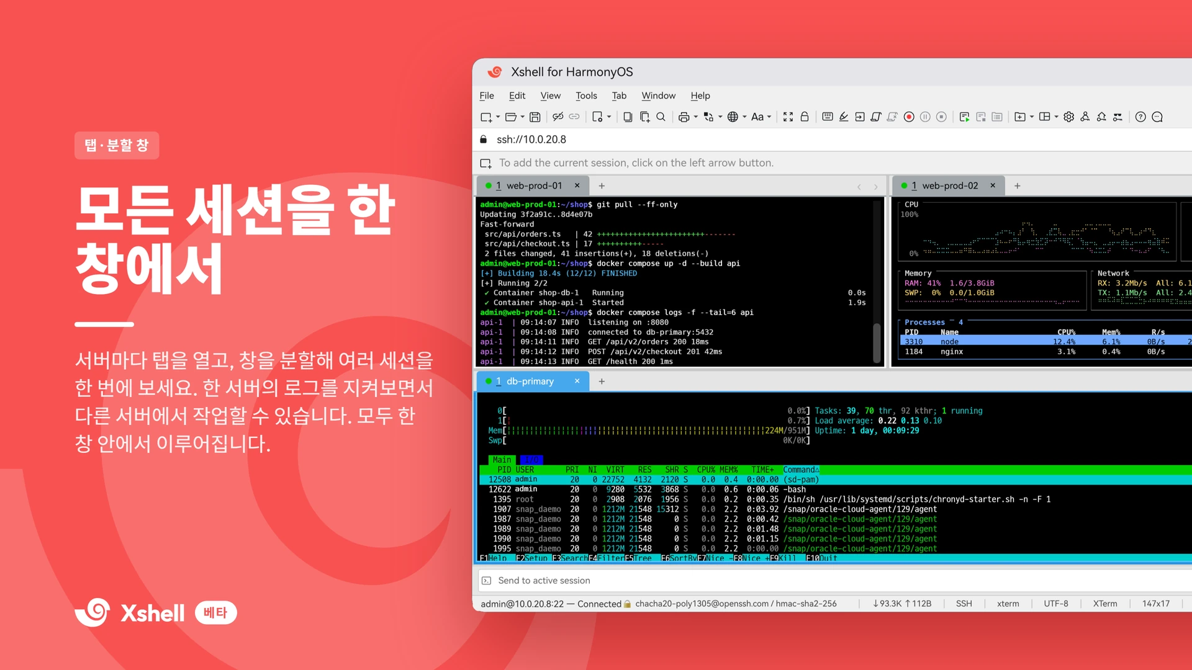Click the new folder plus icon

pyautogui.click(x=1020, y=117)
